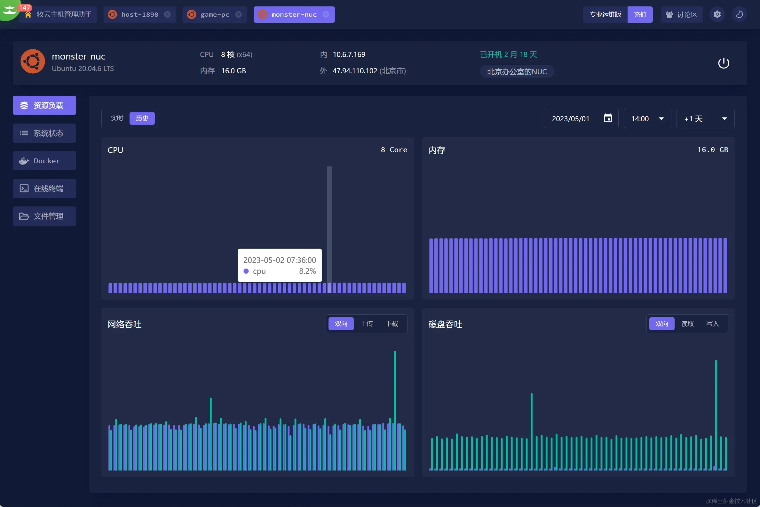Switch to the game-pc tab
This screenshot has width=760, height=507.
(x=215, y=14)
